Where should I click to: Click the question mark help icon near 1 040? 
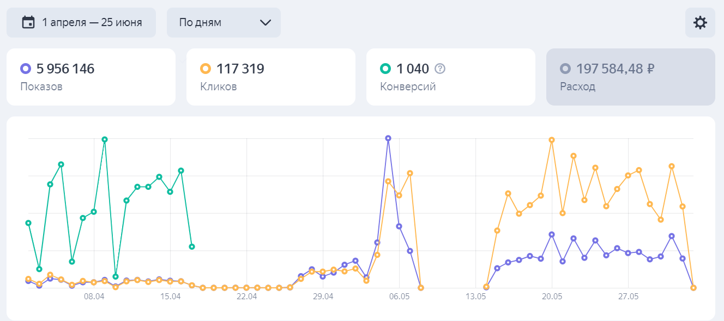click(x=441, y=69)
